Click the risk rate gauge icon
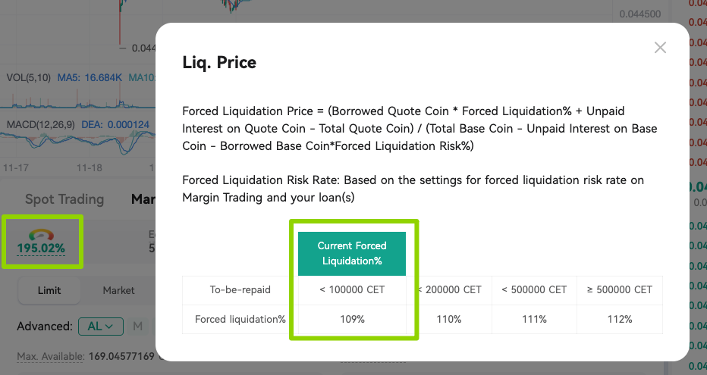Screen dimensions: 707x375 [41, 235]
